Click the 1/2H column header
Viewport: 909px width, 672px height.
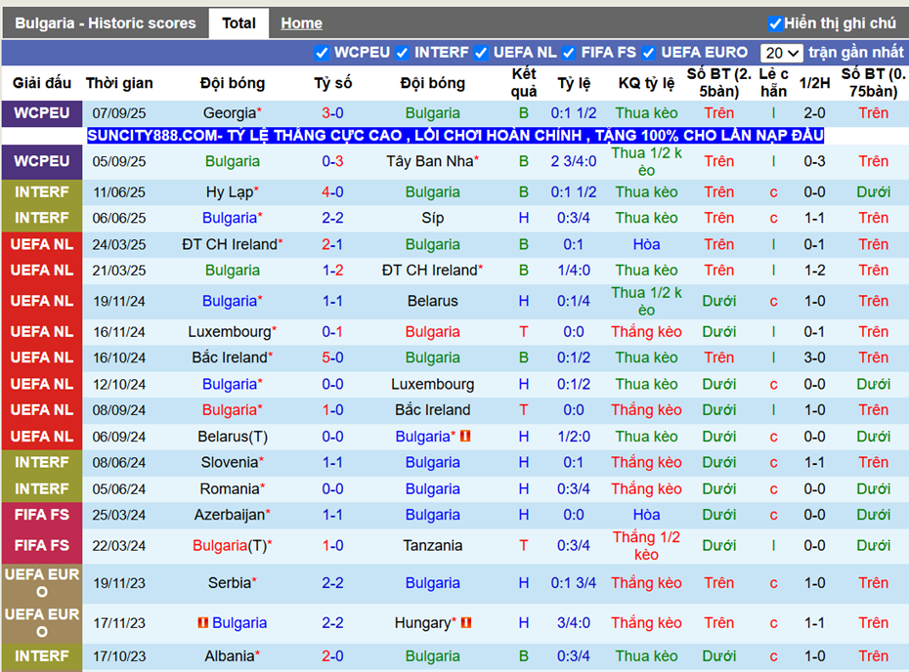coord(814,83)
